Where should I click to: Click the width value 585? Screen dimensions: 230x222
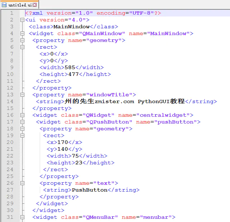(70, 67)
